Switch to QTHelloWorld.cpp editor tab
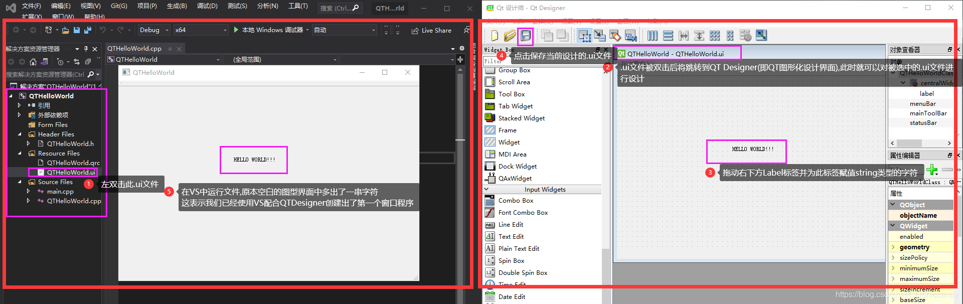963x304 pixels. [x=134, y=49]
